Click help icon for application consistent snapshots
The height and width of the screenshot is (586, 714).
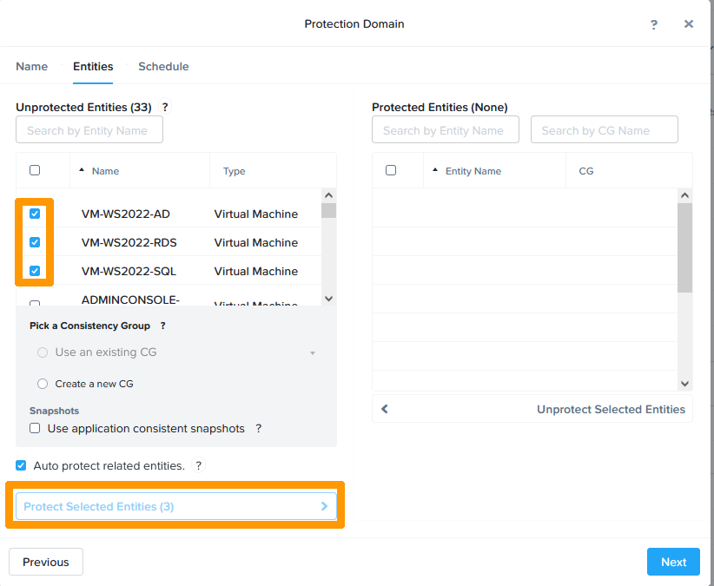(x=258, y=428)
